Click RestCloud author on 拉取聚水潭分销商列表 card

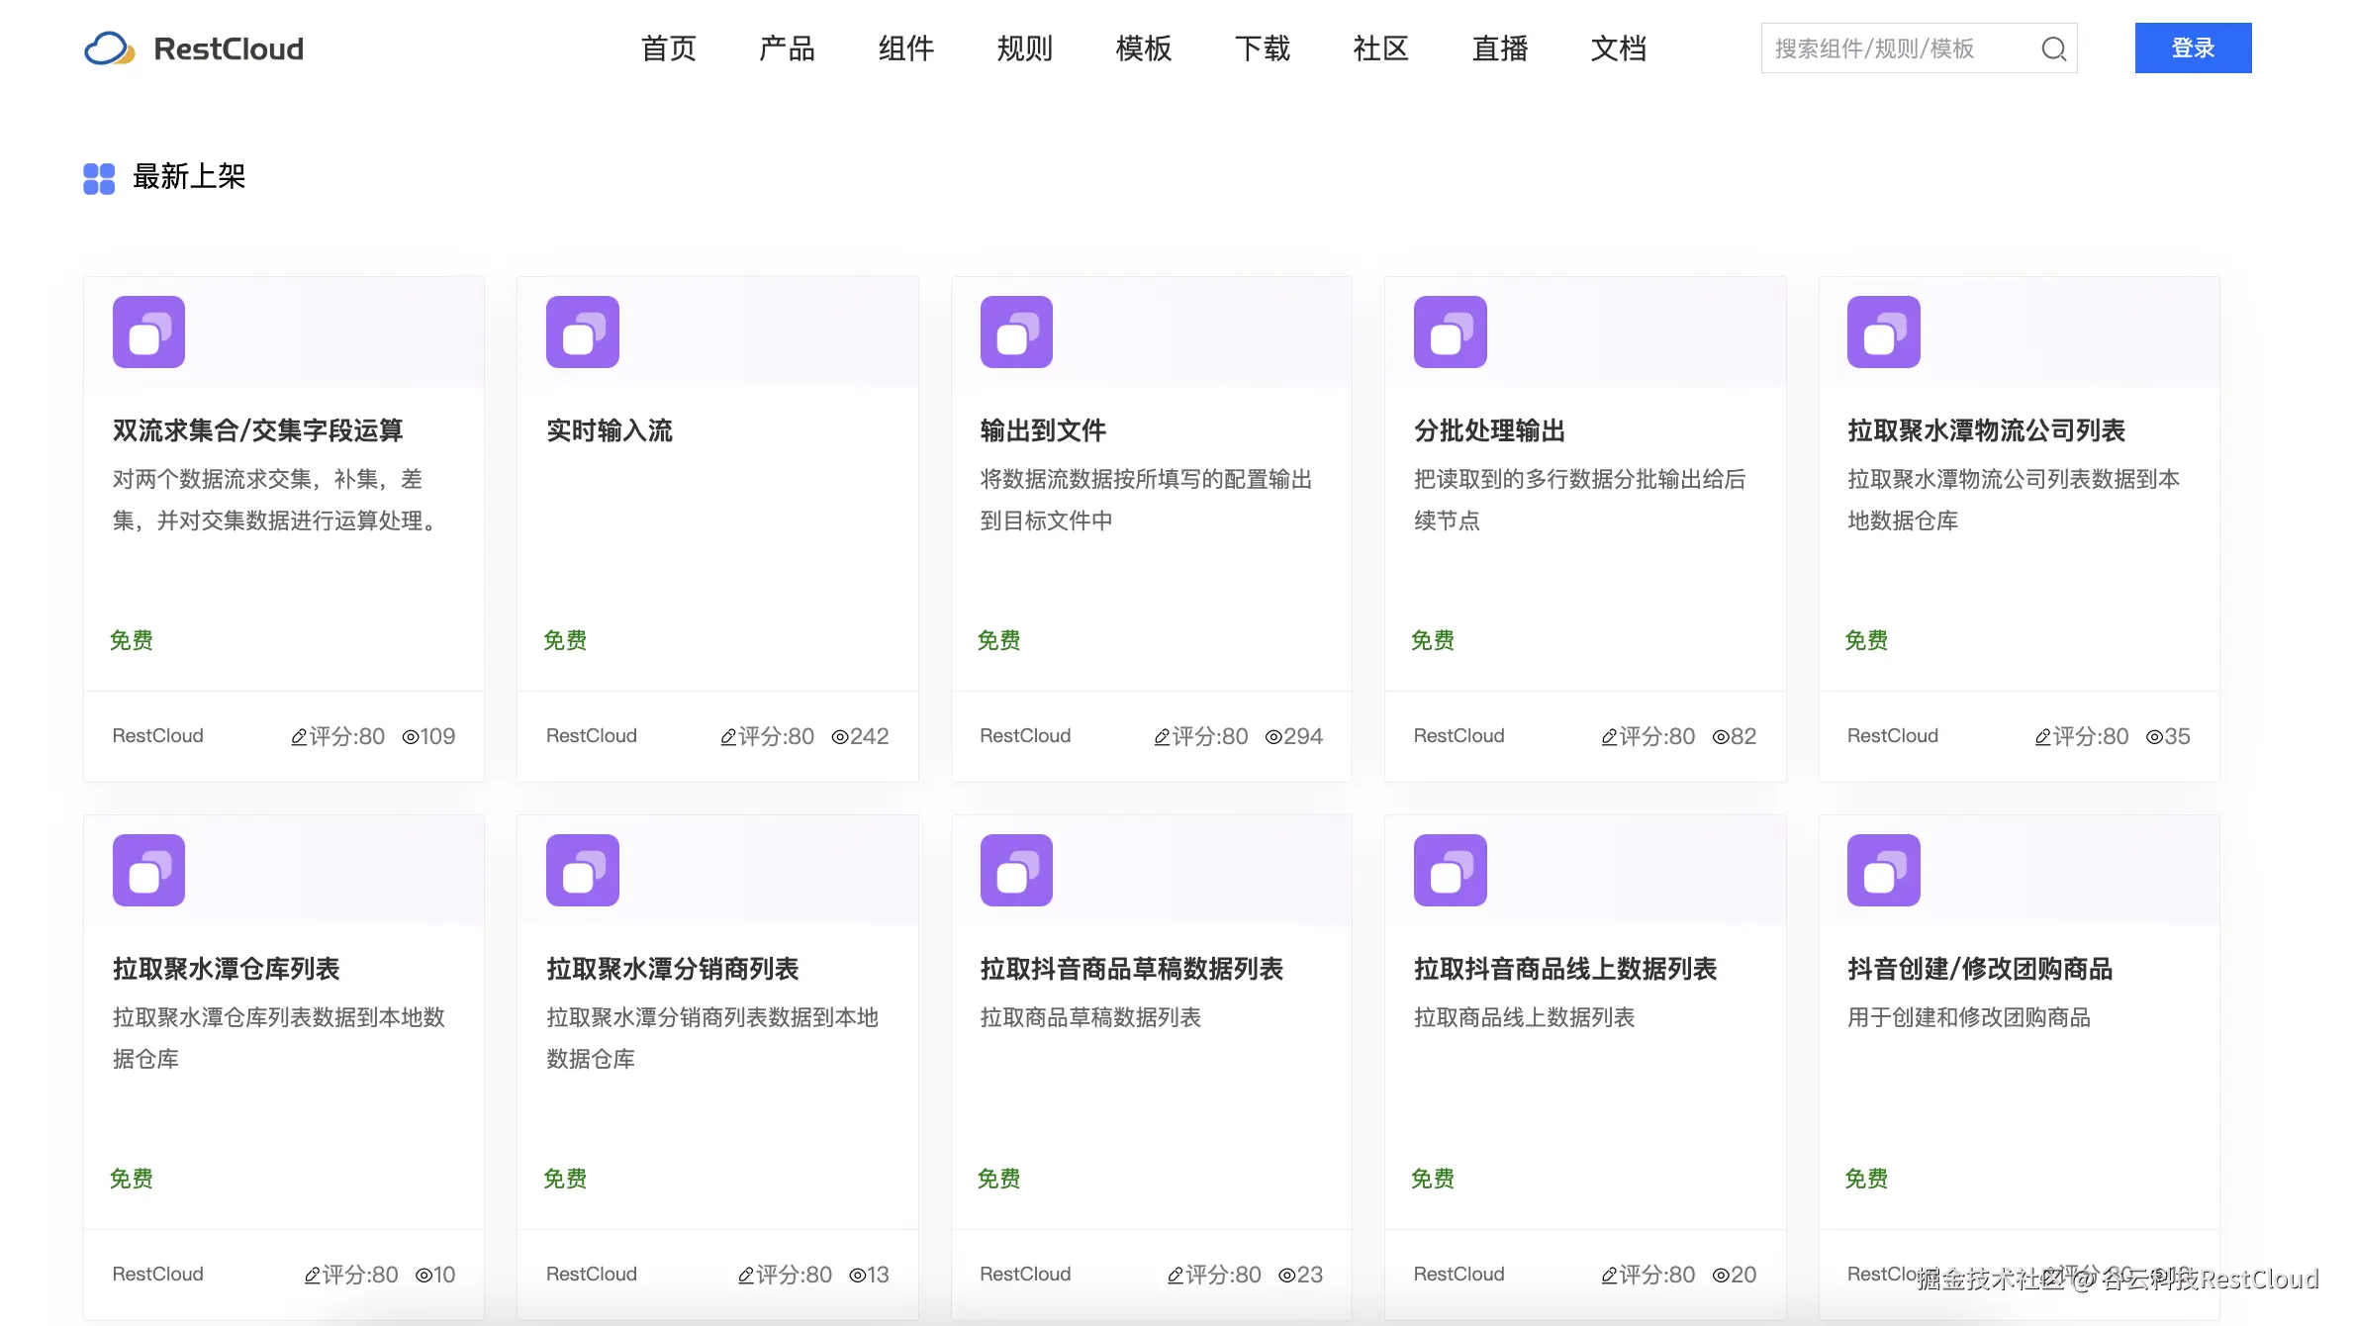(x=592, y=1275)
